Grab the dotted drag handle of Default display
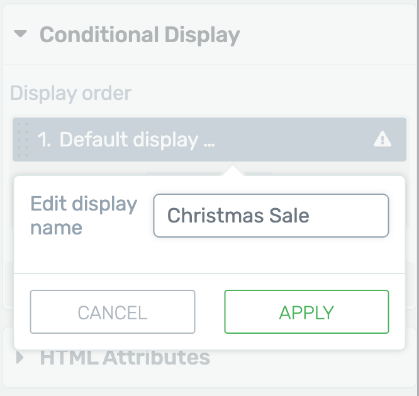 tap(23, 140)
